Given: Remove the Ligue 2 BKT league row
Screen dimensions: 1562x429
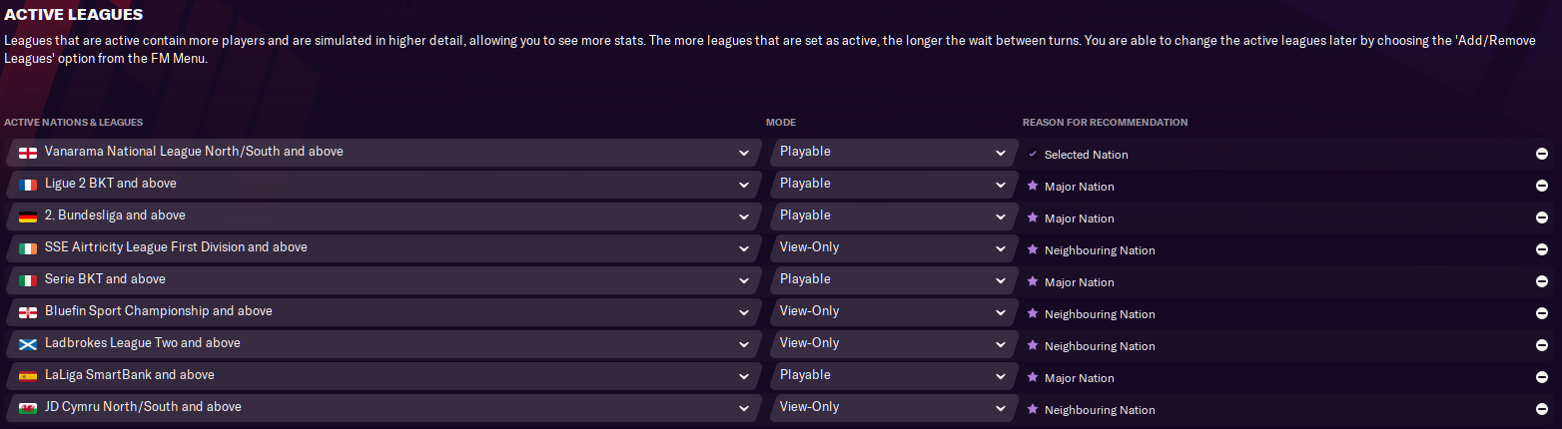Looking at the screenshot, I should point(1542,186).
